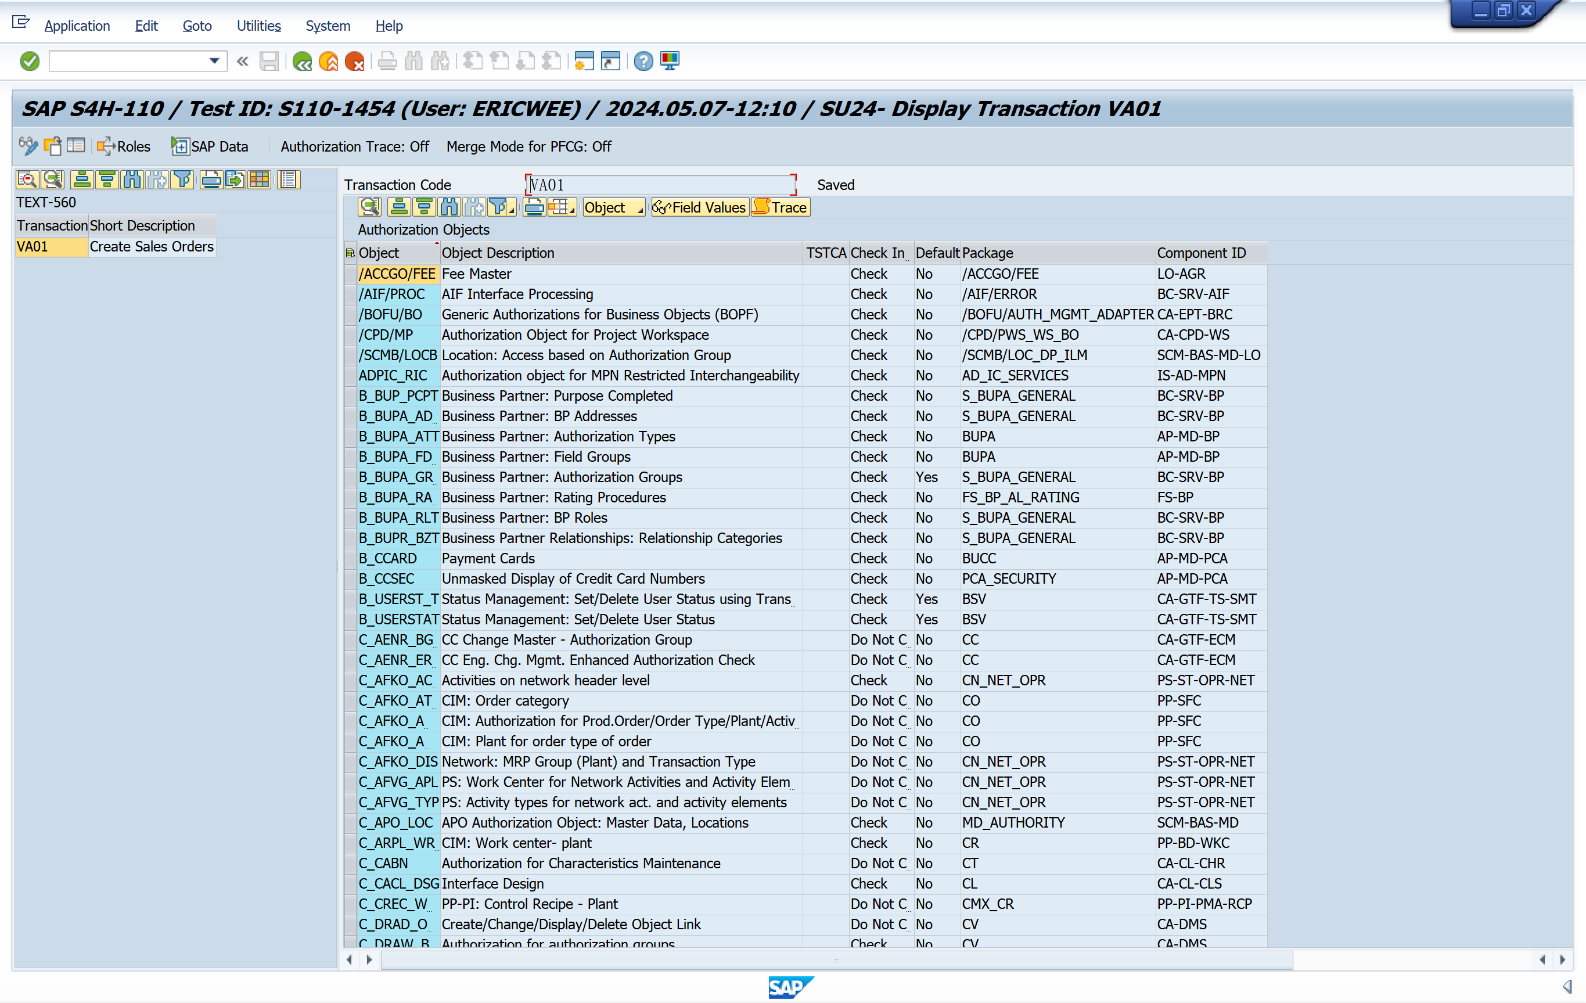The width and height of the screenshot is (1586, 1003).
Task: Open the Goto menu
Action: pos(197,26)
